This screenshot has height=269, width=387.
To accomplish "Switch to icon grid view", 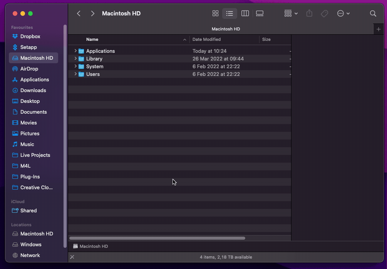I will click(215, 13).
